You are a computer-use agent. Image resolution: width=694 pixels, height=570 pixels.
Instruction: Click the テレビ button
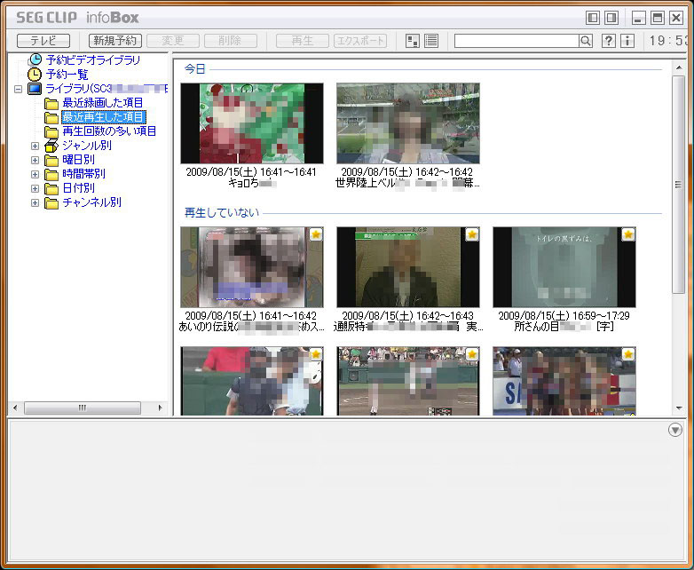click(x=43, y=41)
